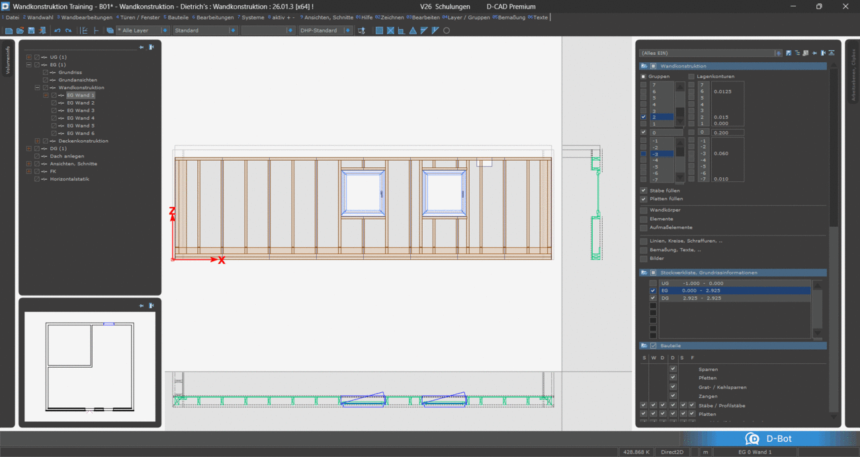Click the redo arrow in toolbar

click(x=68, y=30)
